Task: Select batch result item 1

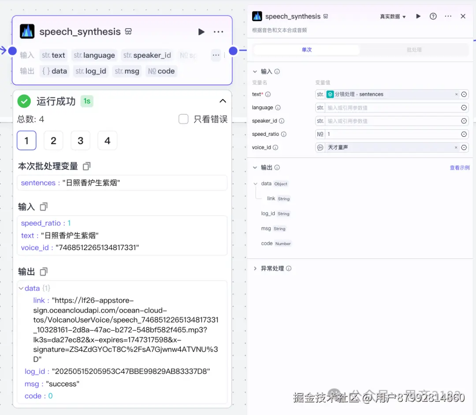Action: coord(27,140)
